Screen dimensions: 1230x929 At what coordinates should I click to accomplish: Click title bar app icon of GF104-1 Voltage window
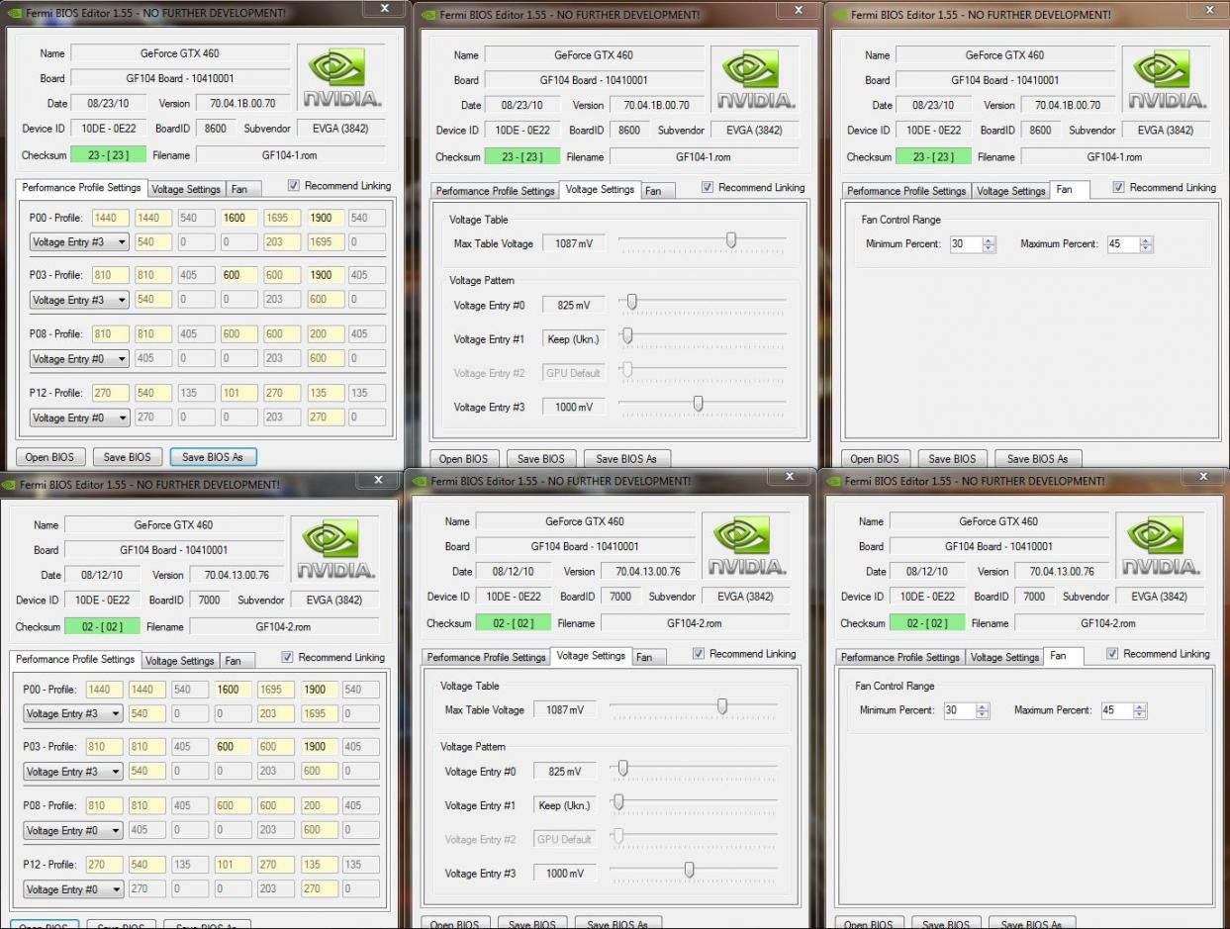[426, 15]
